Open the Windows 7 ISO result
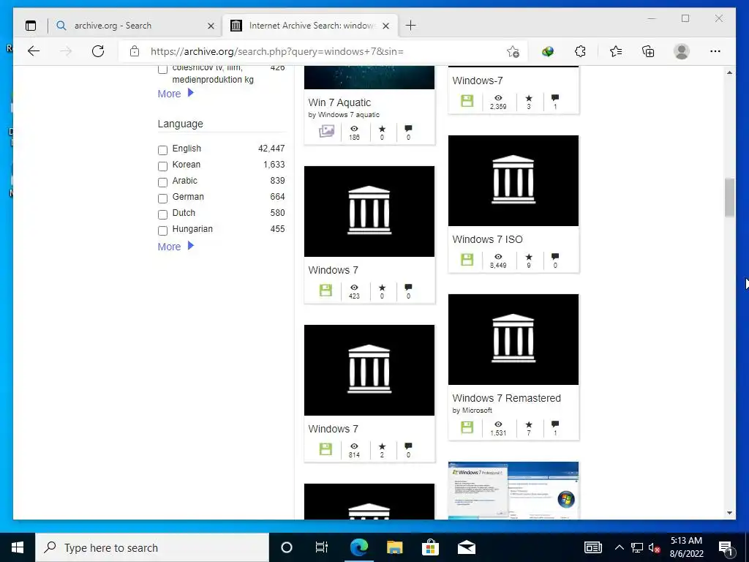The width and height of the screenshot is (749, 562). click(487, 239)
